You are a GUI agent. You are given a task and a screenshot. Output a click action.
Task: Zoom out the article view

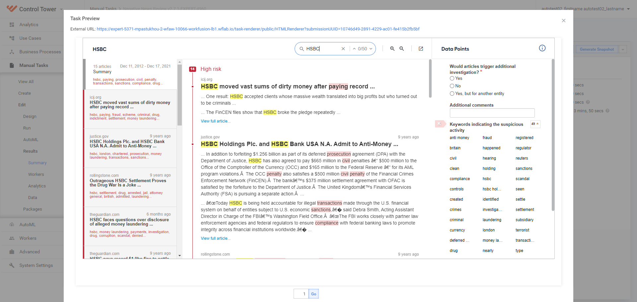pos(401,49)
